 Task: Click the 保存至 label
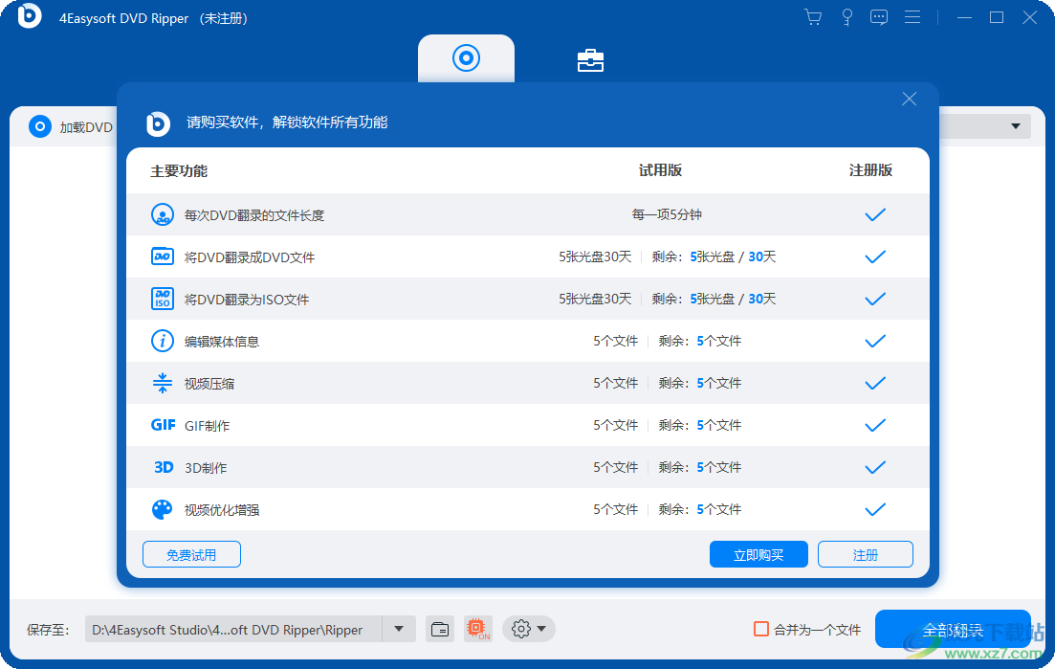coord(48,630)
